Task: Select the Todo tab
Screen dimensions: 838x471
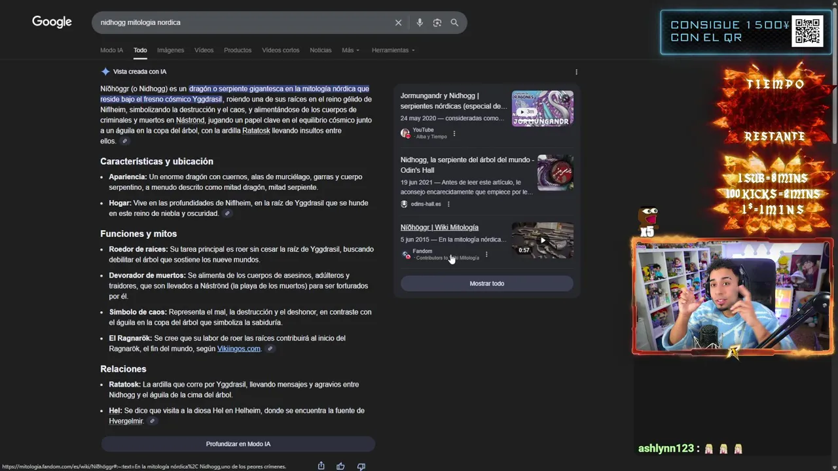Action: click(140, 50)
